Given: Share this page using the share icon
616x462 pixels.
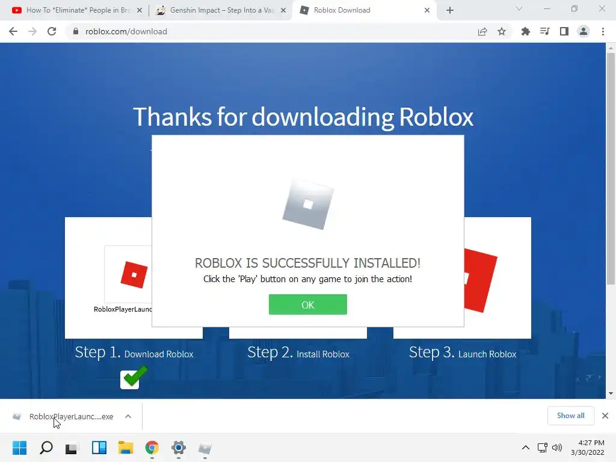Looking at the screenshot, I should pos(482,31).
